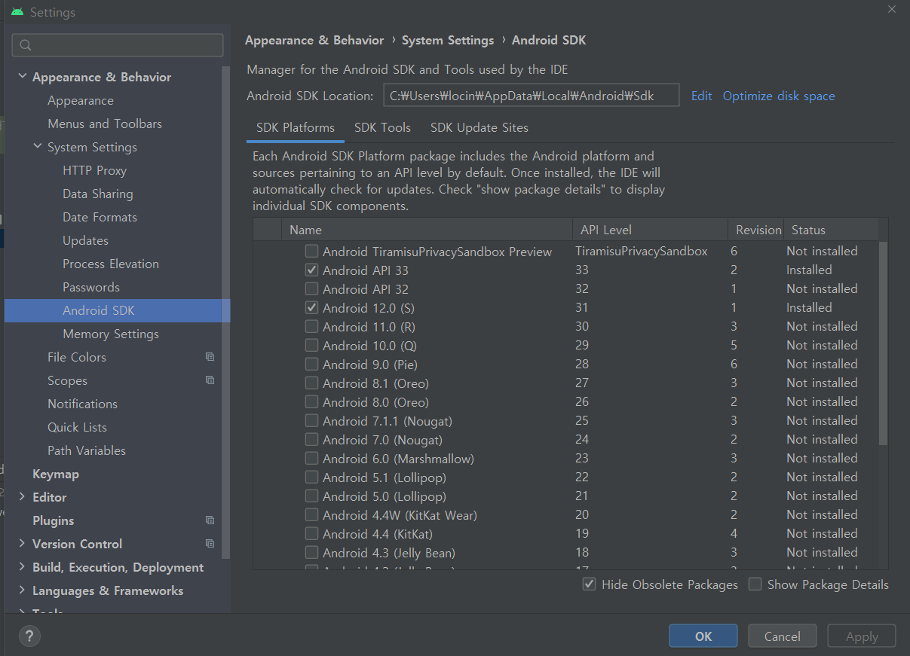This screenshot has width=910, height=656.
Task: Open Menus and Toolbars settings
Action: click(x=105, y=124)
